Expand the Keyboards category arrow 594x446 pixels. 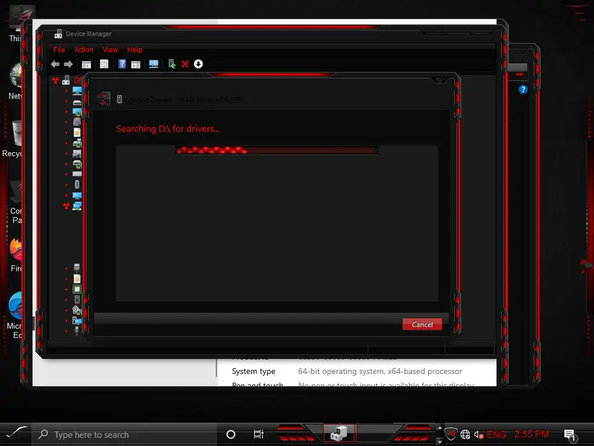[66, 174]
